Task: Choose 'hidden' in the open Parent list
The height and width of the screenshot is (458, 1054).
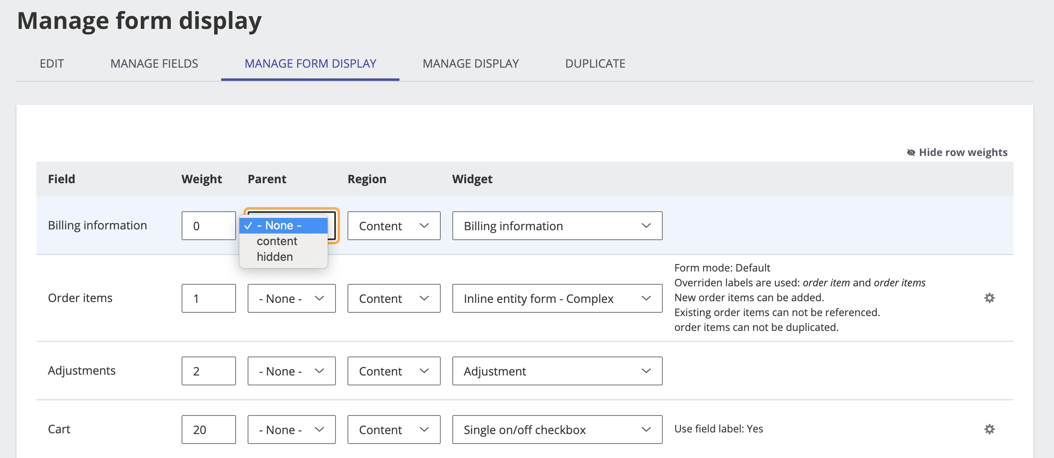Action: 284,257
